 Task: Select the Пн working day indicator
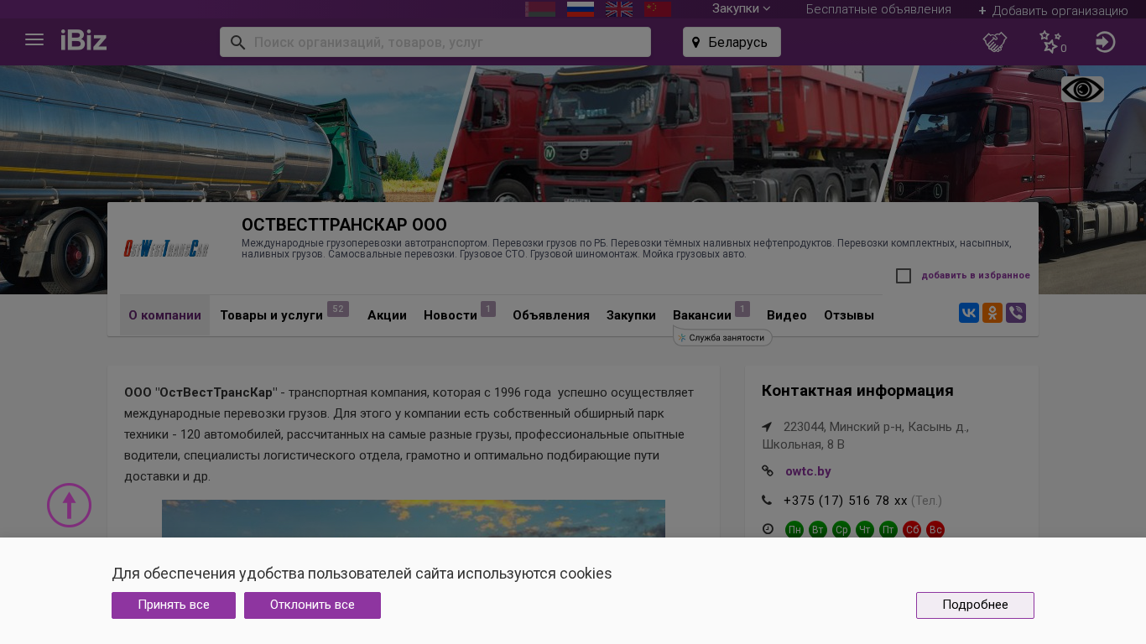coord(794,530)
